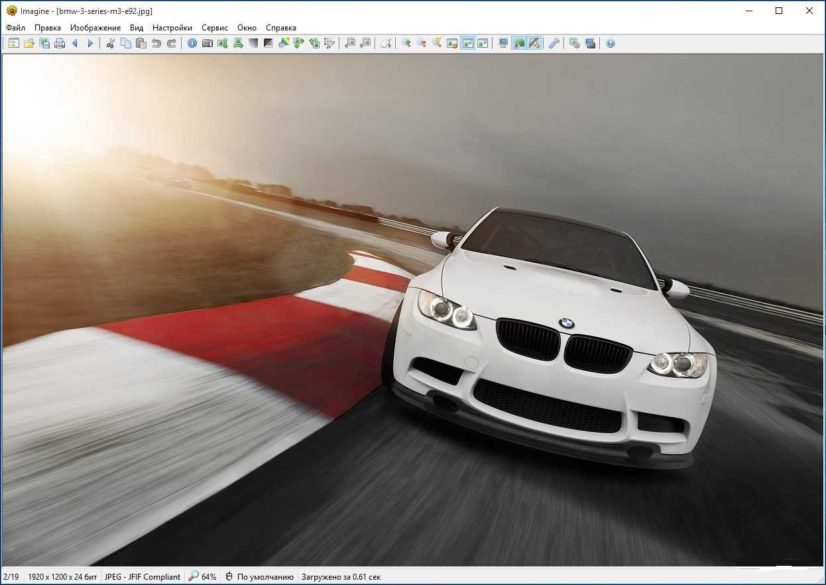
Task: Open the Изображение menu
Action: (95, 28)
